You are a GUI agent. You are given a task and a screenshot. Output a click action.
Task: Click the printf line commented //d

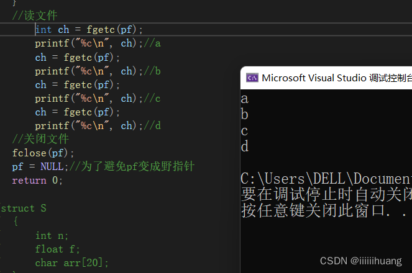(98, 126)
